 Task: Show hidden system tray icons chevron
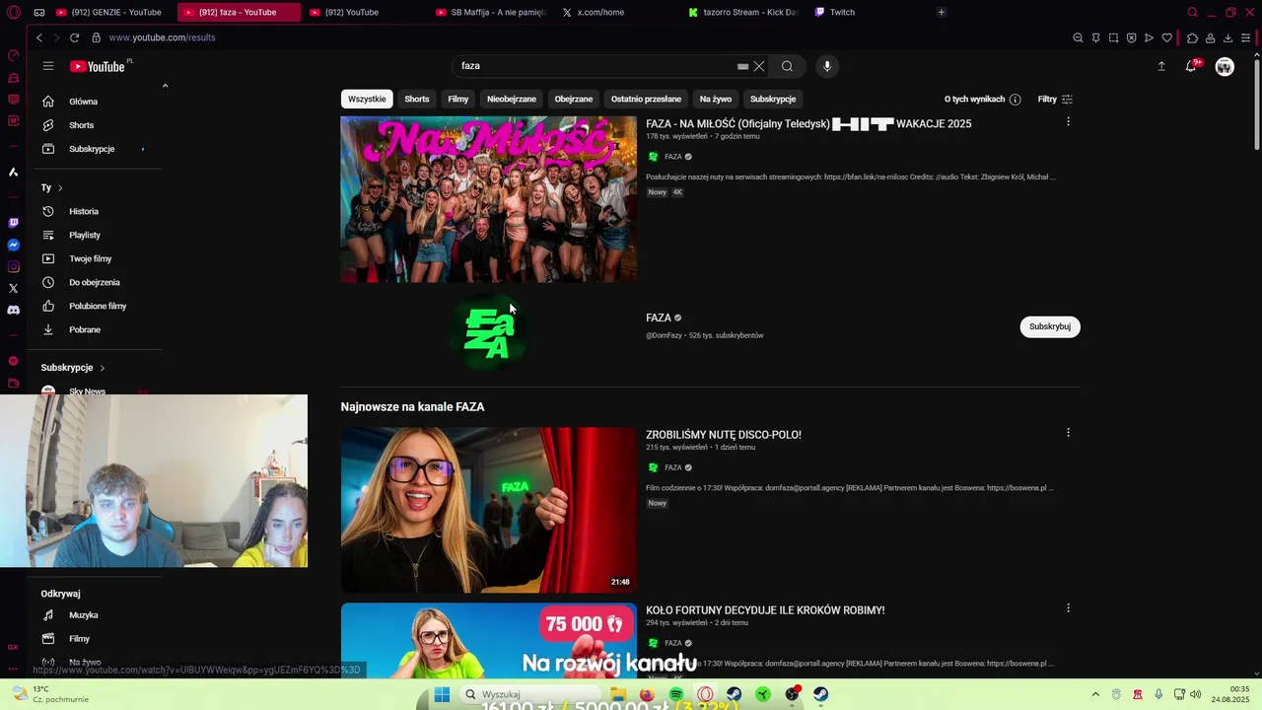tap(1095, 695)
